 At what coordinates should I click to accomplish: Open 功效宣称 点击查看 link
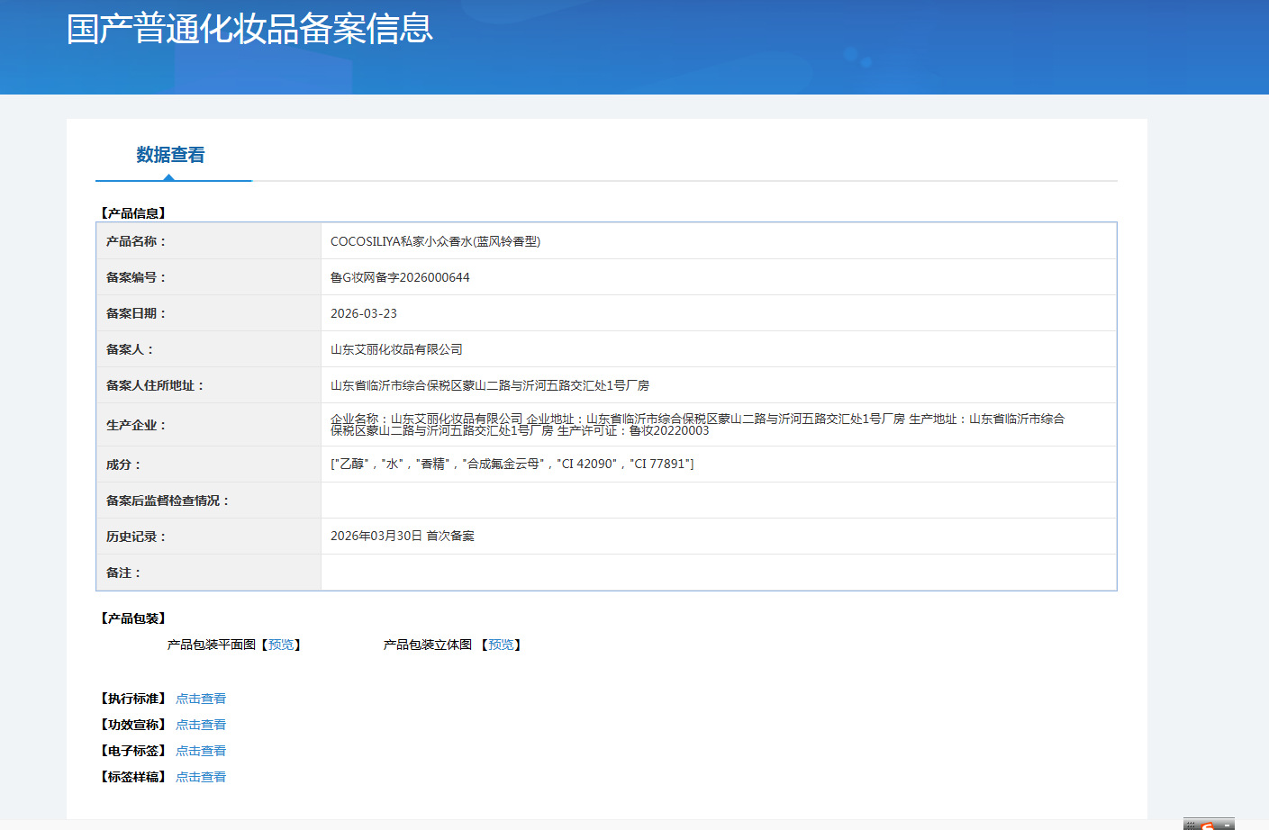click(201, 725)
